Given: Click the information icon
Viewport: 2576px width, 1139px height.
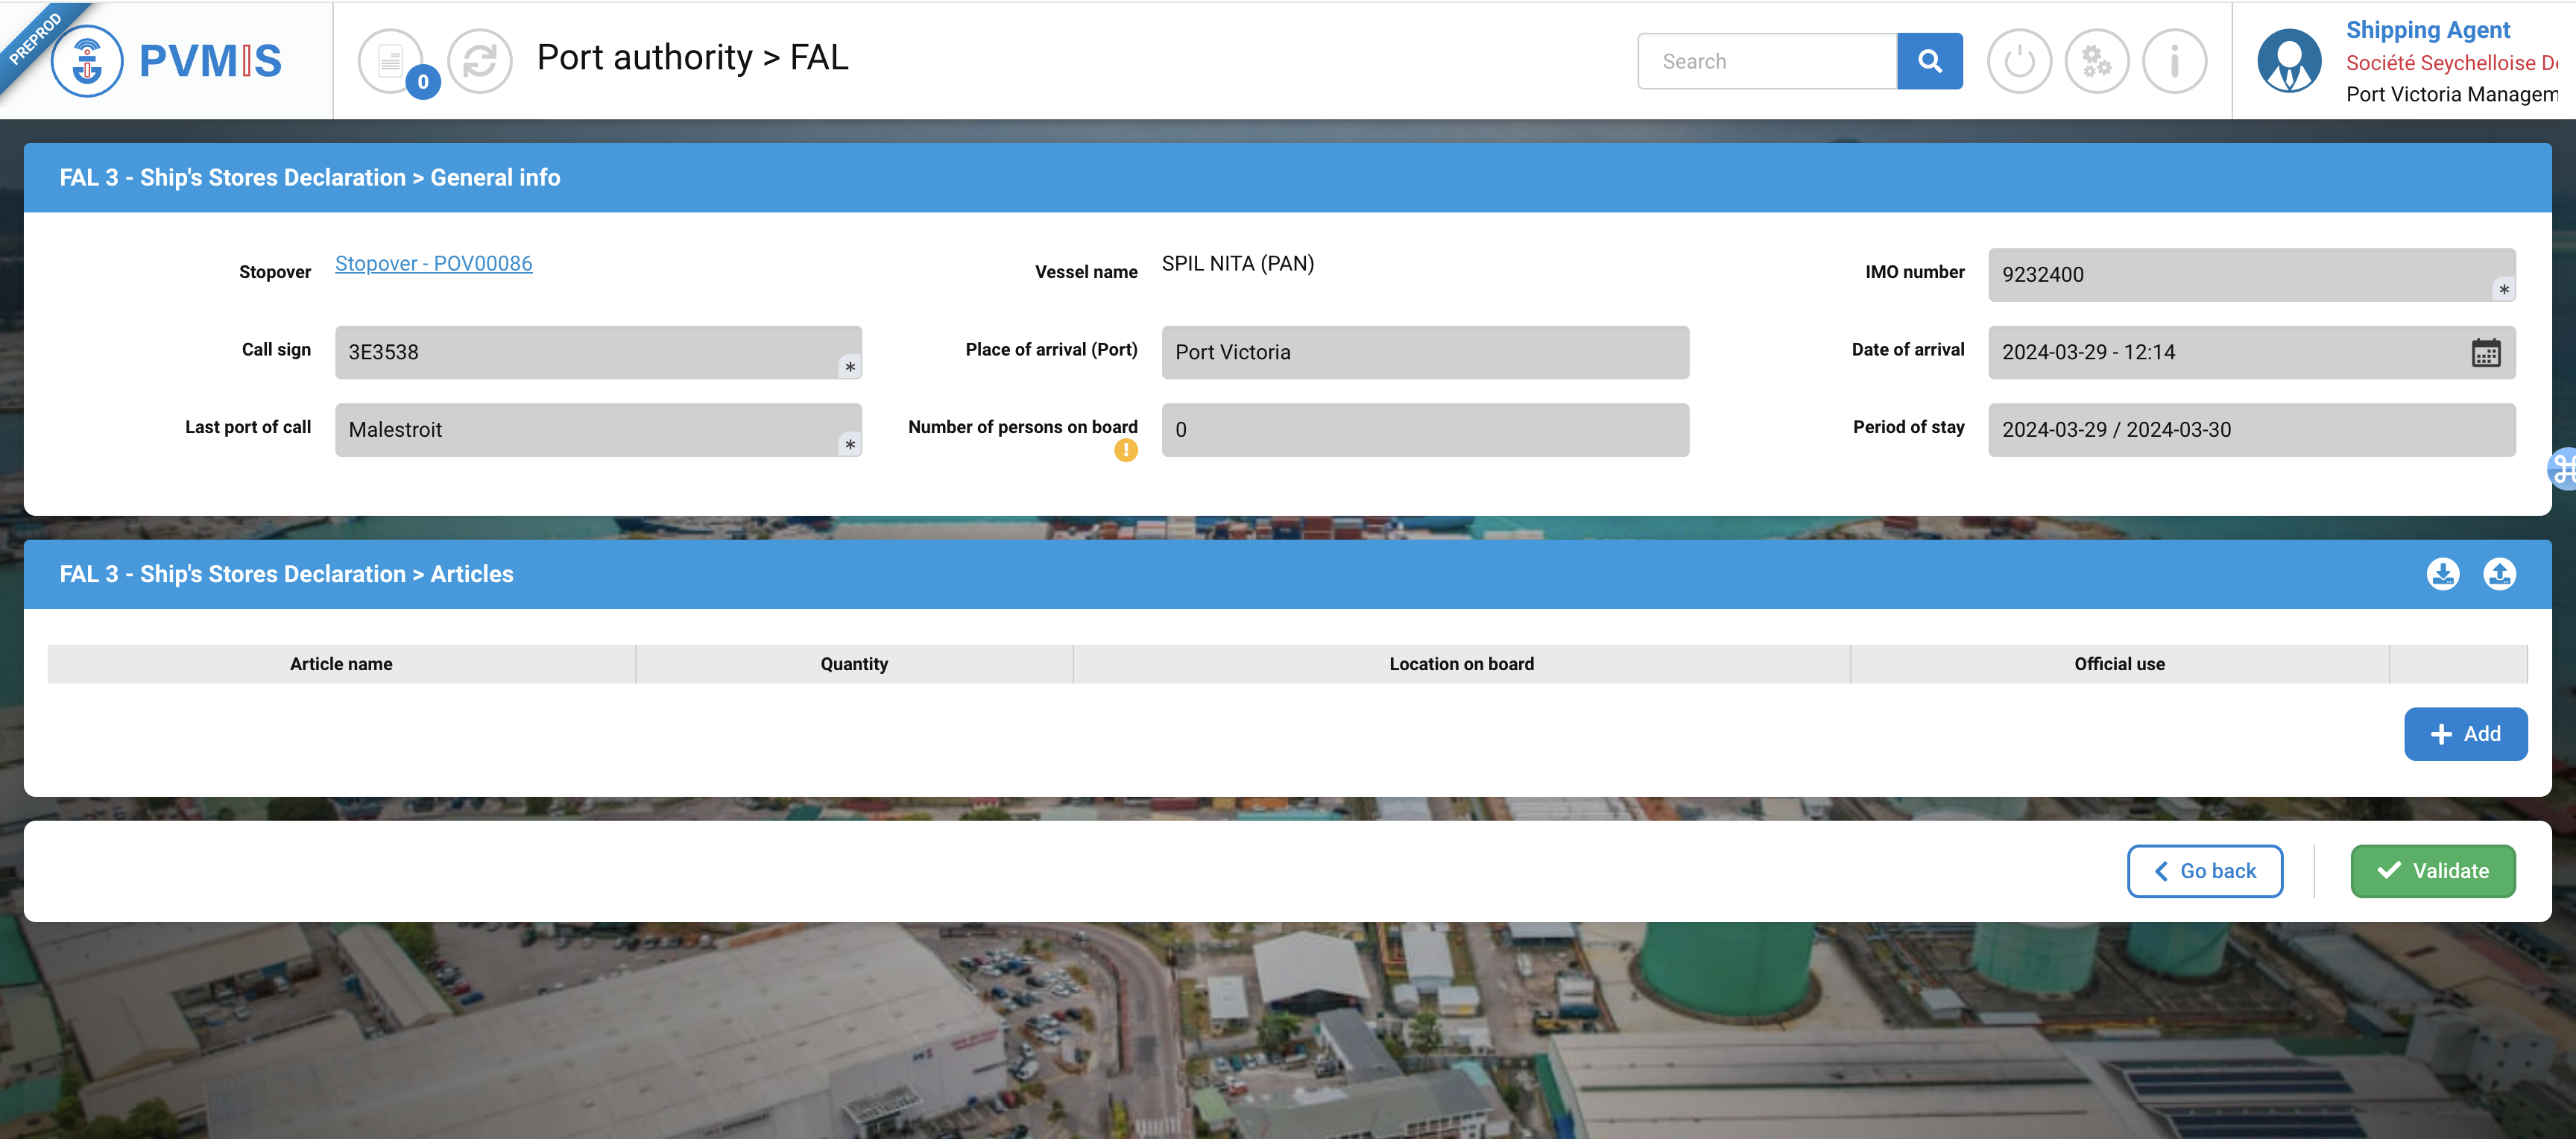Looking at the screenshot, I should tap(2174, 61).
